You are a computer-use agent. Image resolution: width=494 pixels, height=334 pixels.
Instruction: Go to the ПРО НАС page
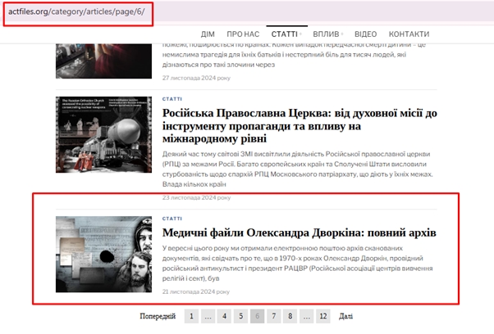click(244, 34)
